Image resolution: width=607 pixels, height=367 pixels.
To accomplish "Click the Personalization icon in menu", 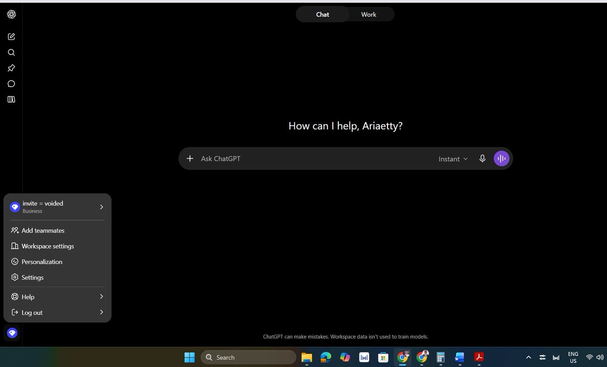I will click(x=15, y=261).
